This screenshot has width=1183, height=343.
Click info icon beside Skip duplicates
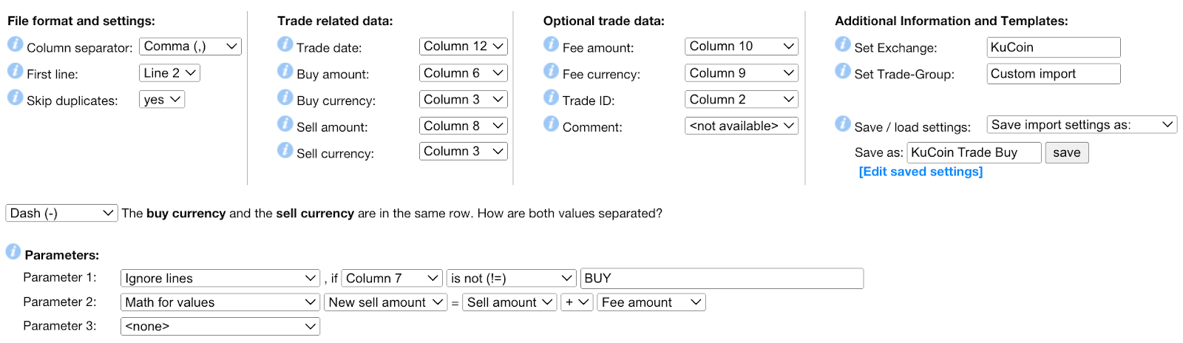pos(15,98)
